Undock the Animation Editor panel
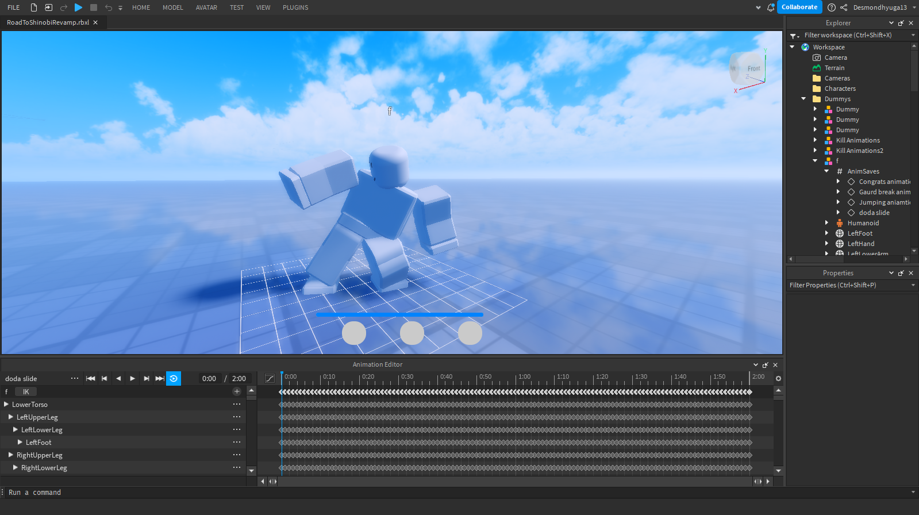 pos(766,365)
